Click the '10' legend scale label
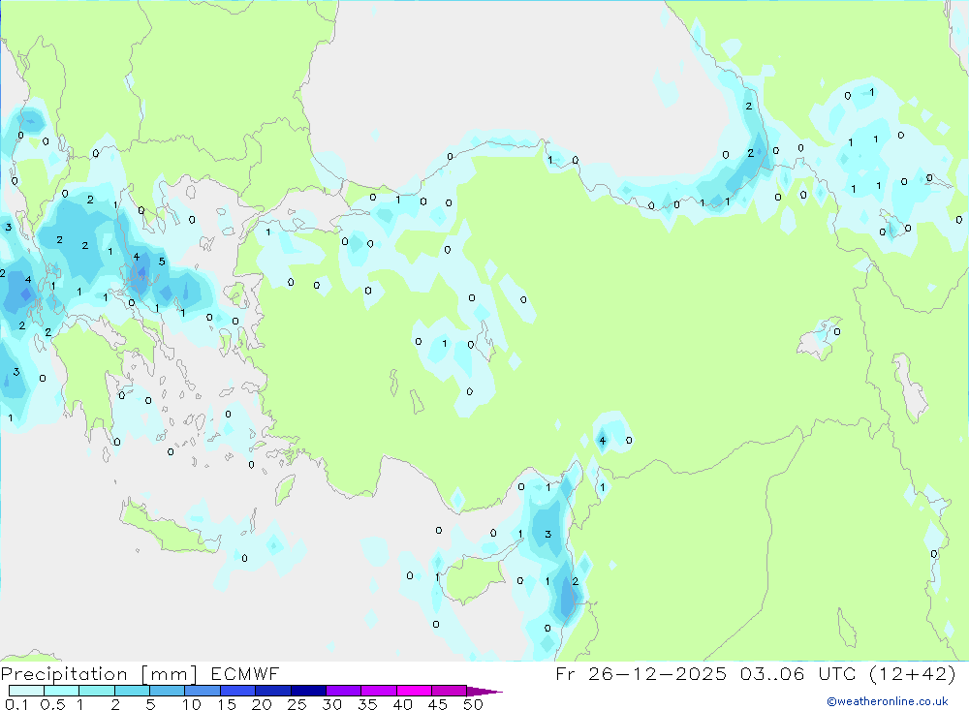This screenshot has height=710, width=969. pos(192,704)
